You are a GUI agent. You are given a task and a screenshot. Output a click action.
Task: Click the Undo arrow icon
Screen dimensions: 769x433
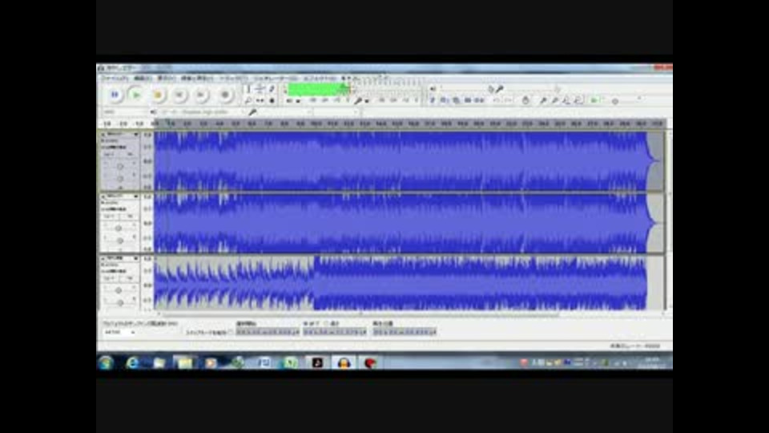point(497,100)
